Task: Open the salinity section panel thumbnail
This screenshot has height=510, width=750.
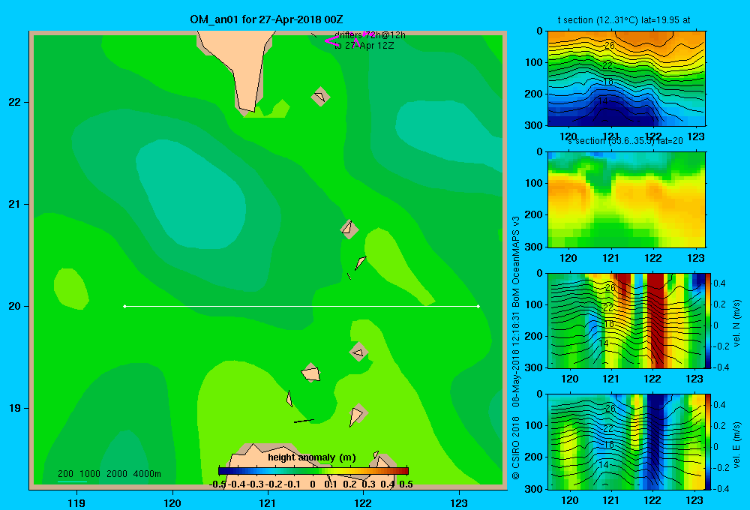Action: (626, 199)
